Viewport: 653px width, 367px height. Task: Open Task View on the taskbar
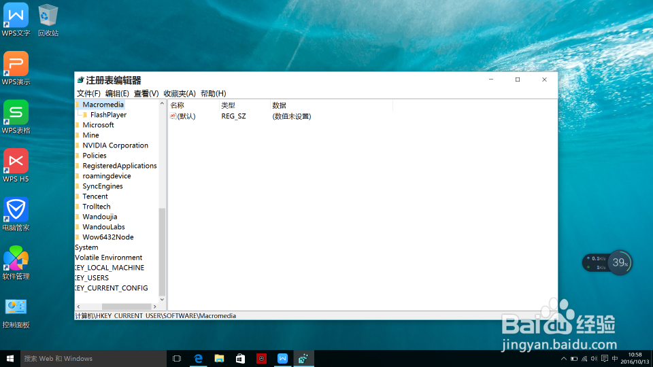click(177, 358)
